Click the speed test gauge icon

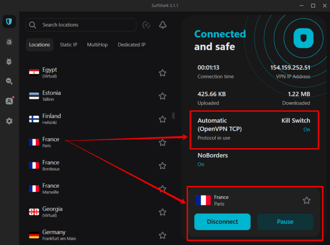coord(146,25)
